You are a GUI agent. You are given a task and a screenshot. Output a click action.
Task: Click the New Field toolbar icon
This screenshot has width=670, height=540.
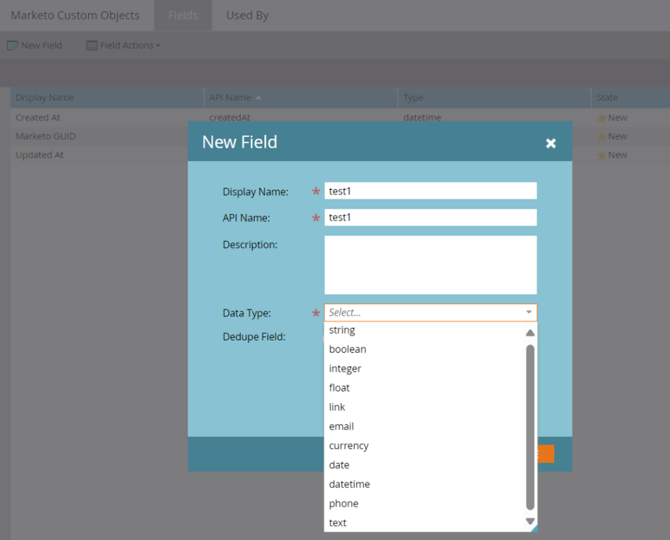tap(12, 45)
